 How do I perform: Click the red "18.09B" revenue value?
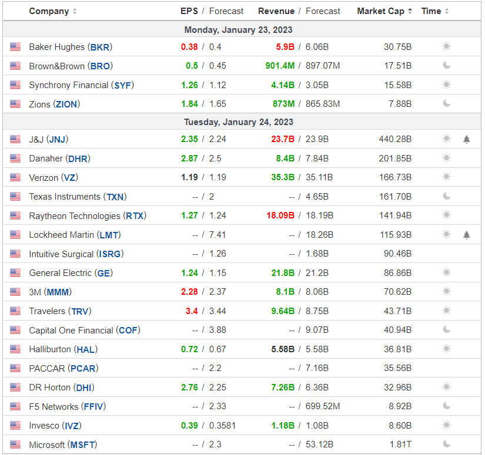pos(280,215)
